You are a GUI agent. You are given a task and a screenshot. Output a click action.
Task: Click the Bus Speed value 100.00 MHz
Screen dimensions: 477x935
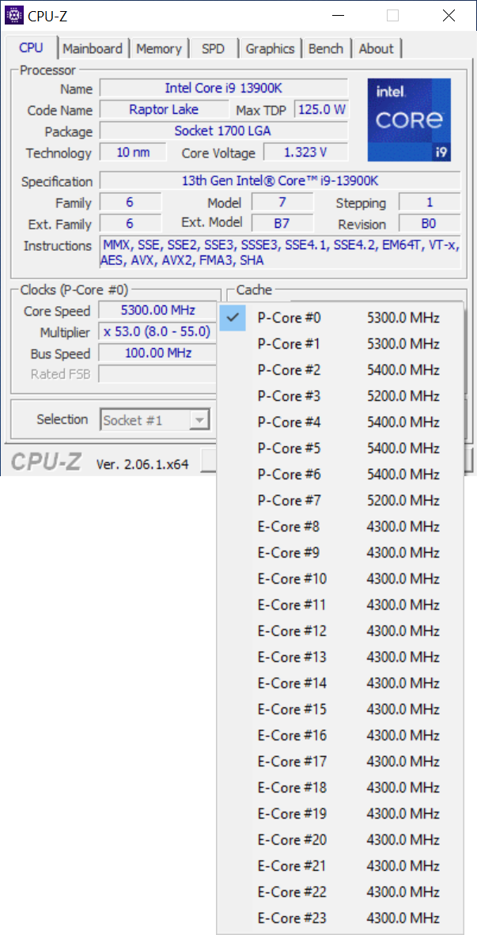[x=158, y=353]
